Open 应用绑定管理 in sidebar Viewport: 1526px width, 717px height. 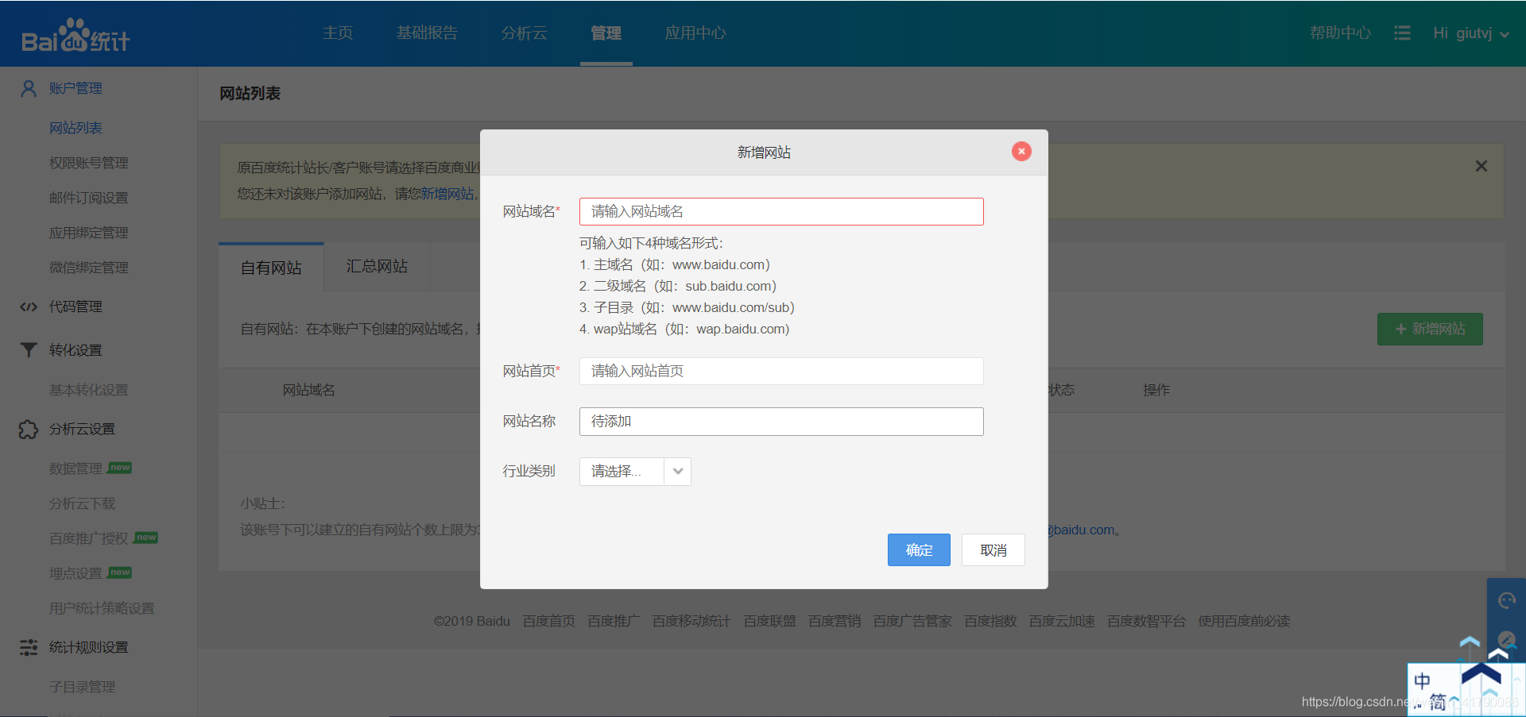tap(88, 233)
